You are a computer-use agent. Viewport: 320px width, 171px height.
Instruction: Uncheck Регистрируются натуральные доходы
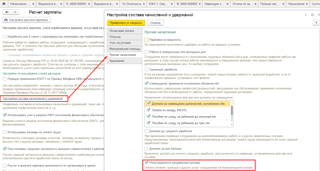click(x=146, y=163)
